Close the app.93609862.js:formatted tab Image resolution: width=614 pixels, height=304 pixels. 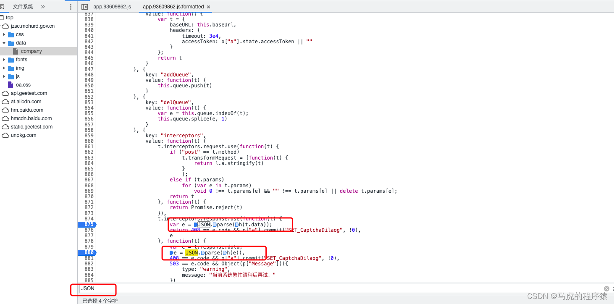click(209, 7)
